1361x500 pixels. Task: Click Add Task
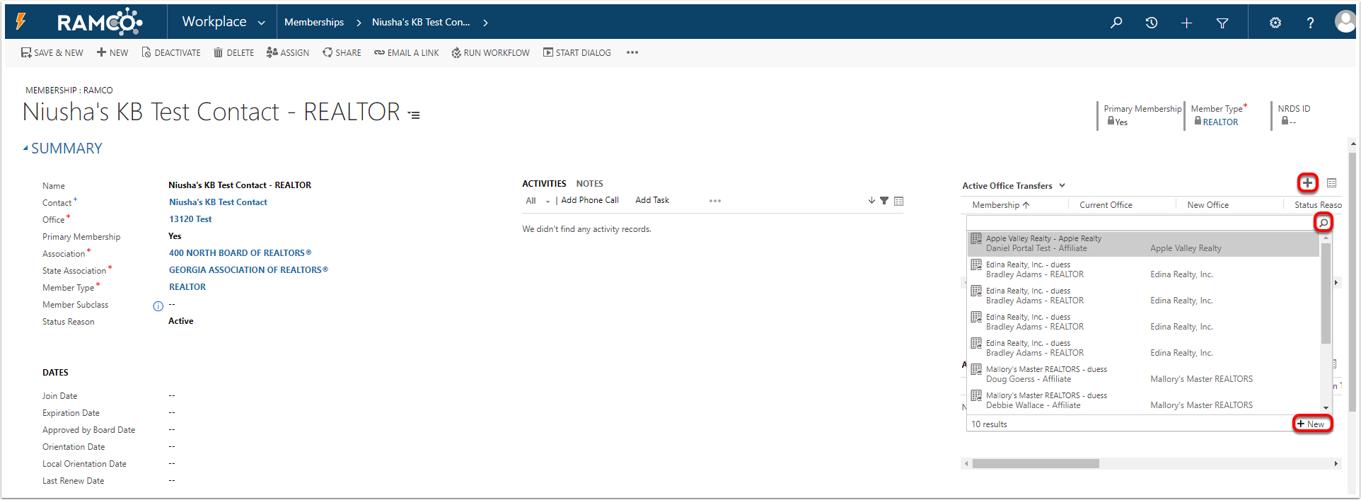point(652,201)
